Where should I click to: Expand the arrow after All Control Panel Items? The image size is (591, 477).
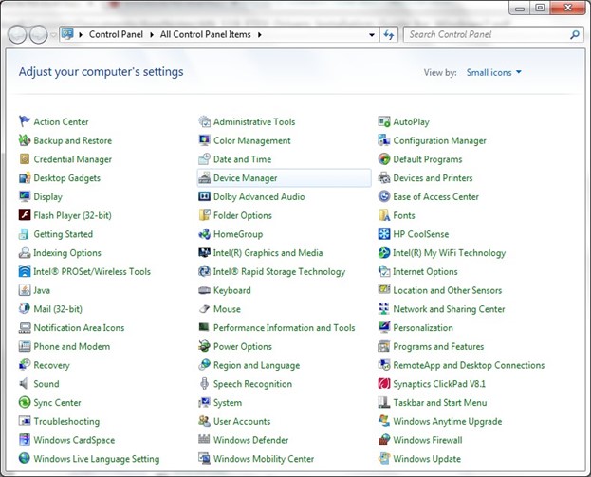pyautogui.click(x=260, y=34)
